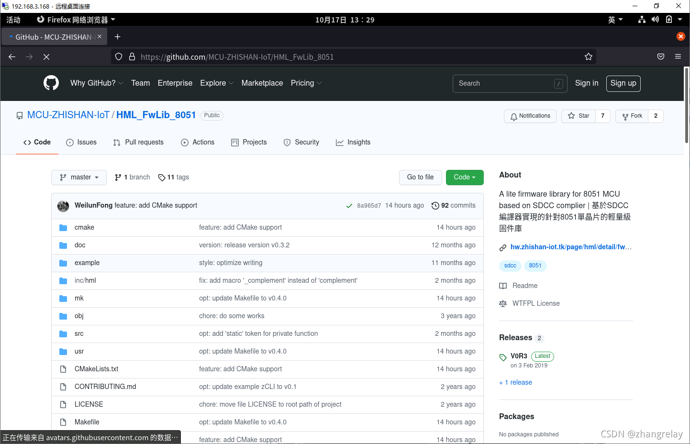Stop page loading with X button
690x444 pixels.
click(x=46, y=56)
